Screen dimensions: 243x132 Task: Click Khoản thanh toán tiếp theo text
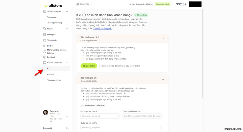pyautogui.click(x=141, y=4)
